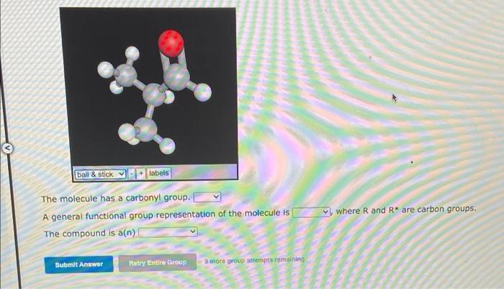Screen dimensions: 504x289
Task: Click the plus zoom-in button in the viewer
Action: pos(141,174)
